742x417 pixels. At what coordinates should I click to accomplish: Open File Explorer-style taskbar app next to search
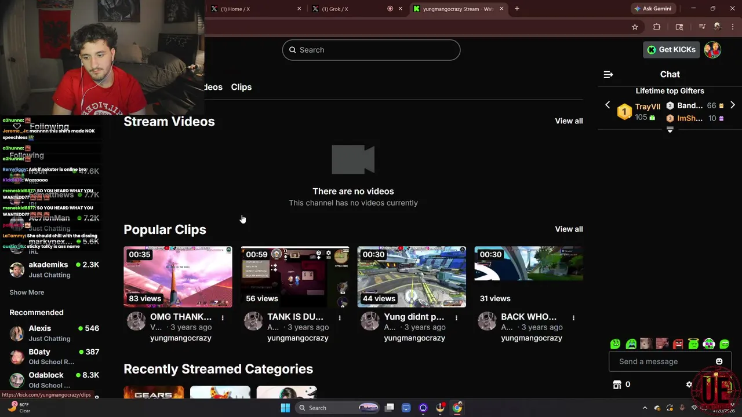click(x=390, y=408)
